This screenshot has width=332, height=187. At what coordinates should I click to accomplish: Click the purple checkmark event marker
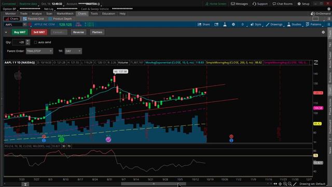(x=108, y=140)
